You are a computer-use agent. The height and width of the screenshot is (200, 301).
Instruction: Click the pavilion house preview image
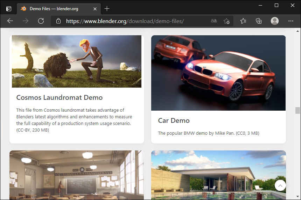pyautogui.click(x=218, y=175)
